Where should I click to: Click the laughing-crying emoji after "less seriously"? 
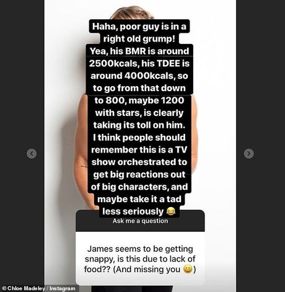[x=170, y=211]
